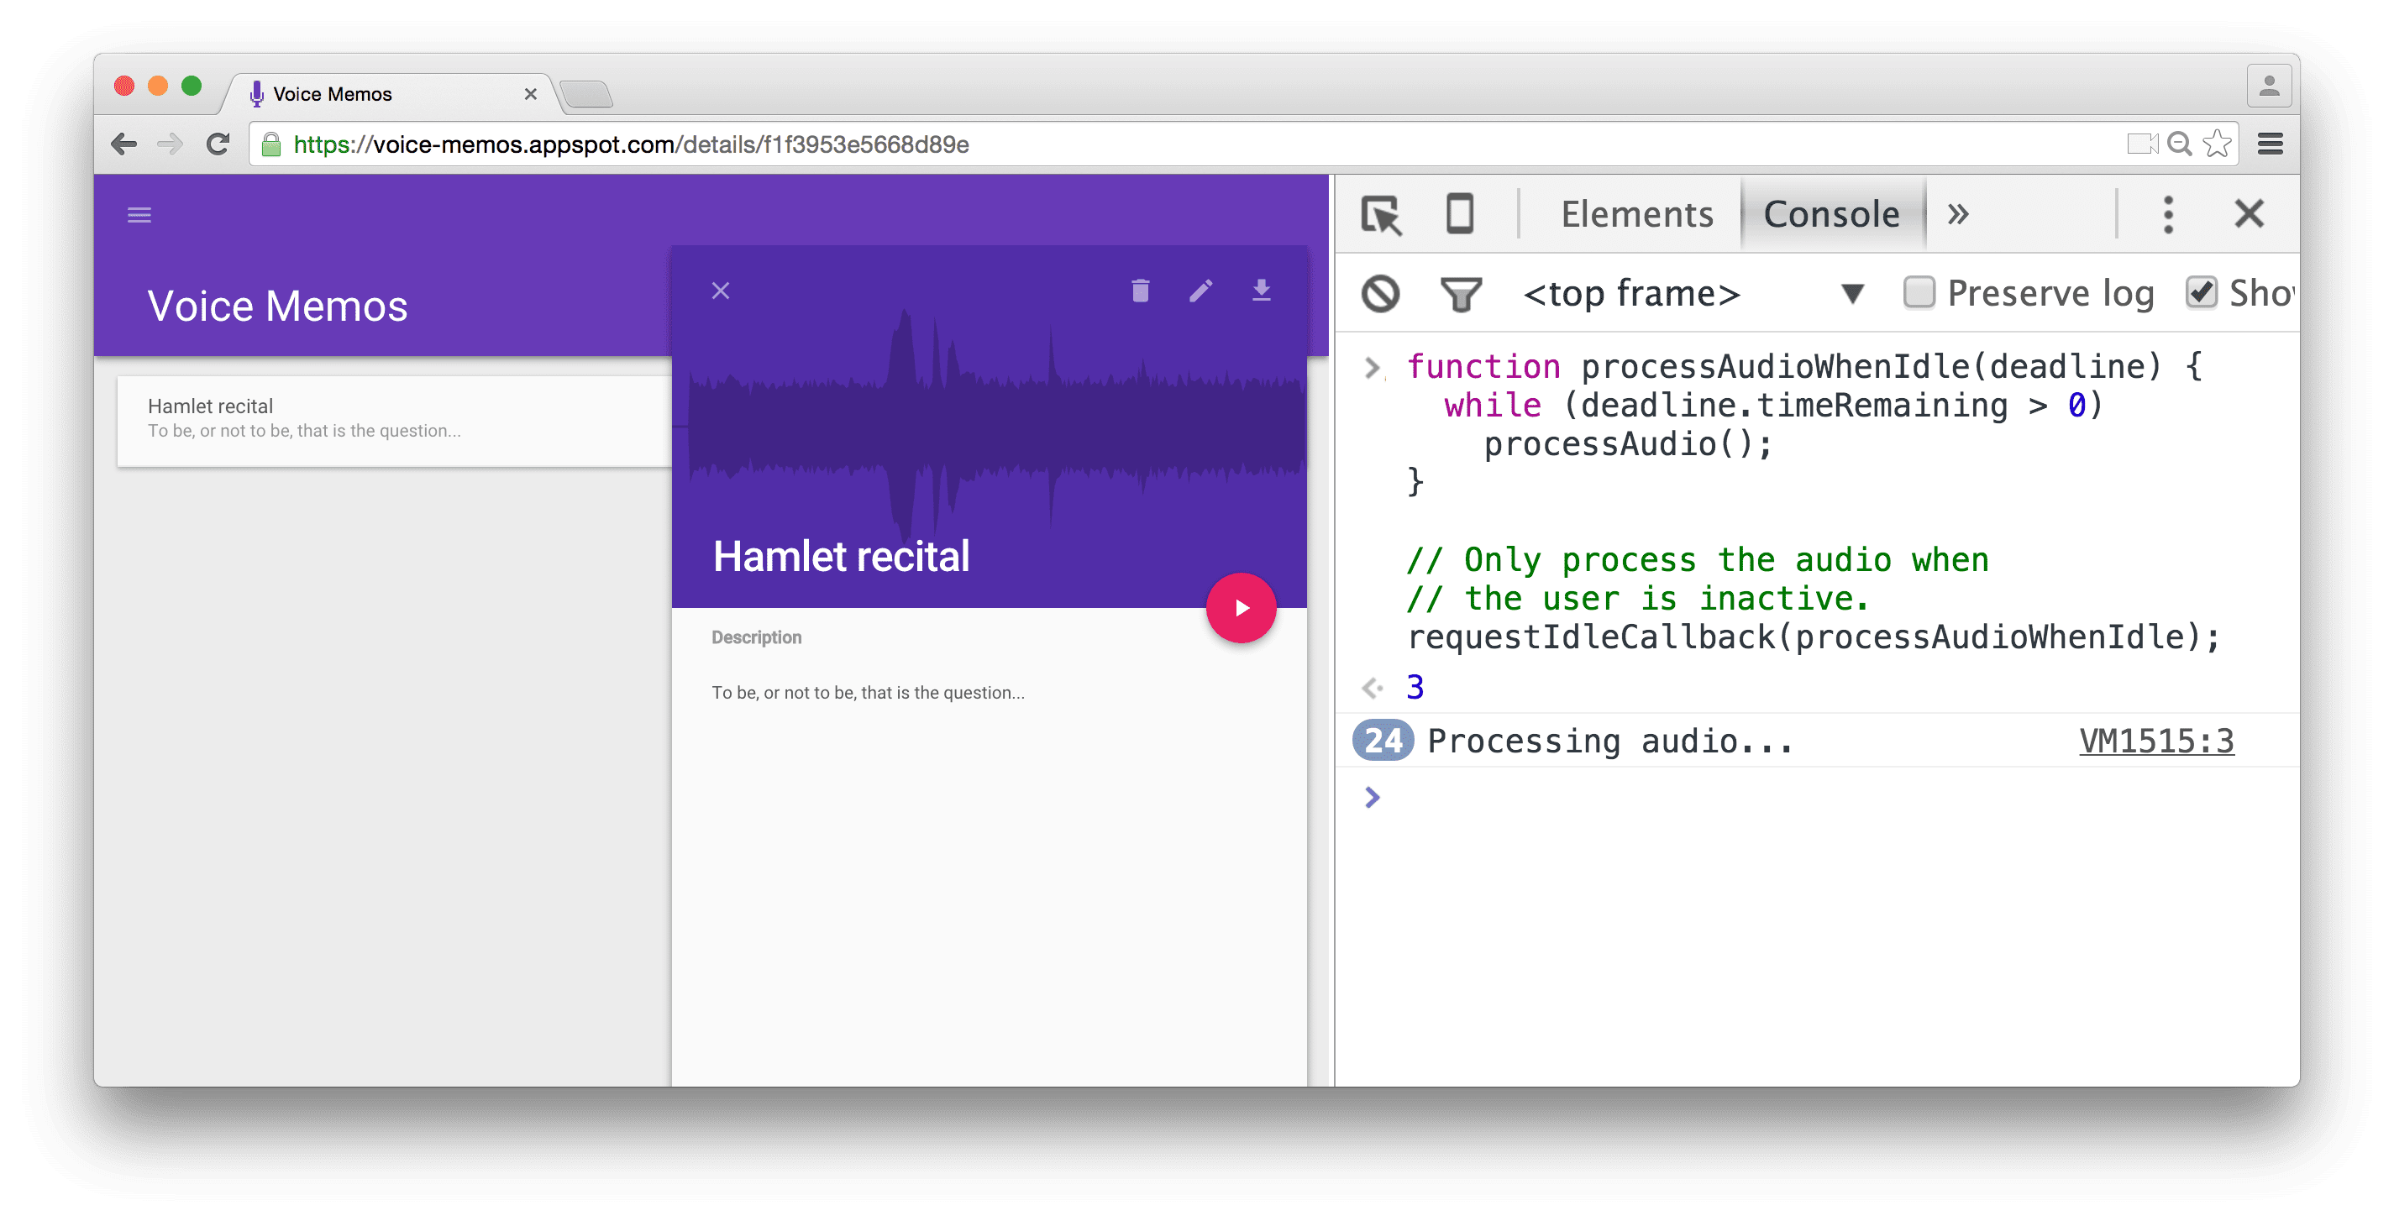Click the Hamlet recital list item
Viewport: 2394px width, 1221px height.
pyautogui.click(x=379, y=419)
